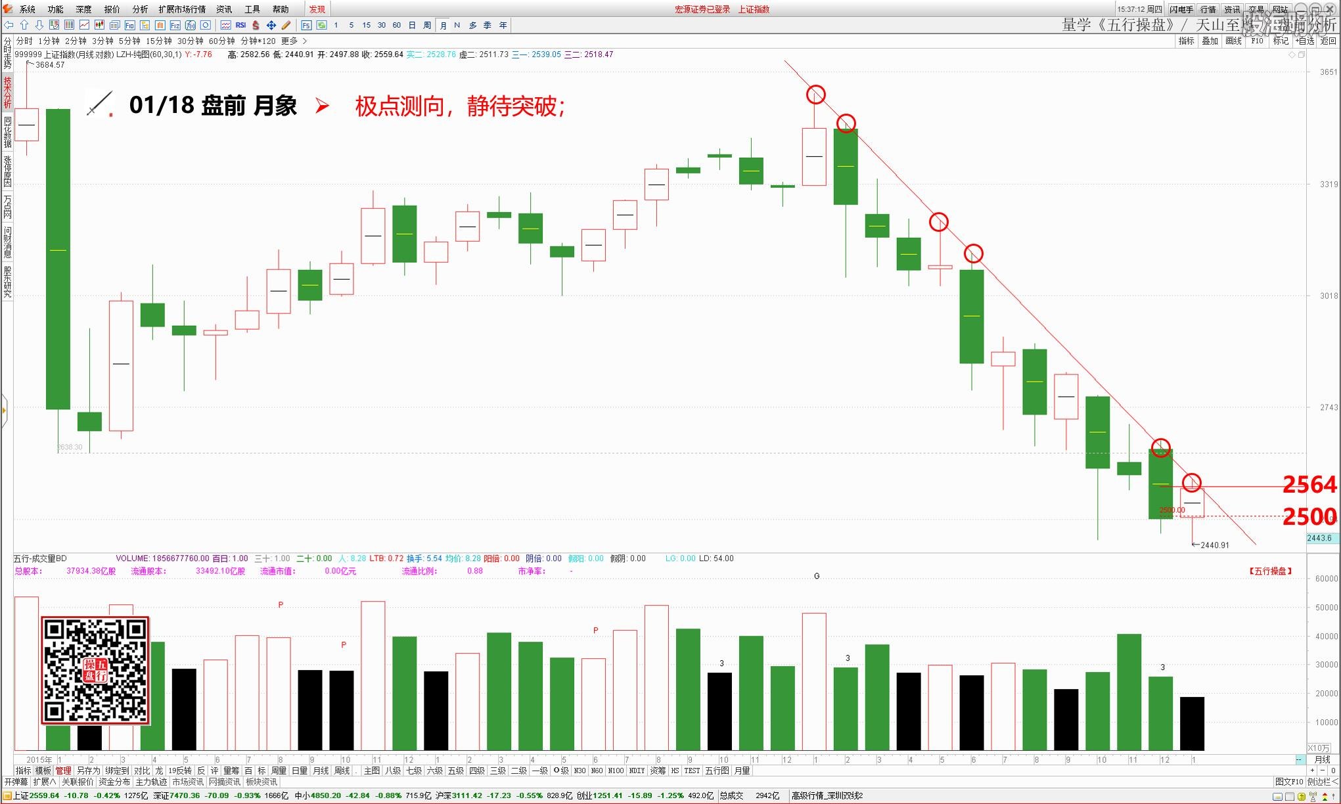Click the RSI indicator icon
Image resolution: width=1341 pixels, height=804 pixels.
240,25
